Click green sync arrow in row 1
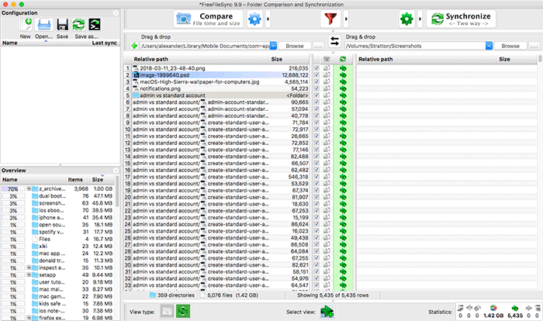543x321 pixels. [343, 68]
